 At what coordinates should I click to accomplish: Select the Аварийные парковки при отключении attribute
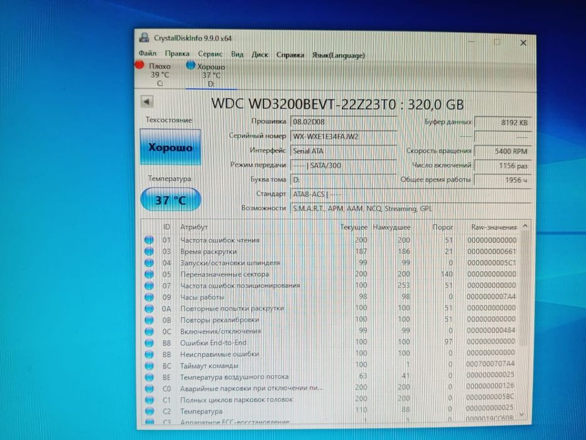(x=251, y=388)
